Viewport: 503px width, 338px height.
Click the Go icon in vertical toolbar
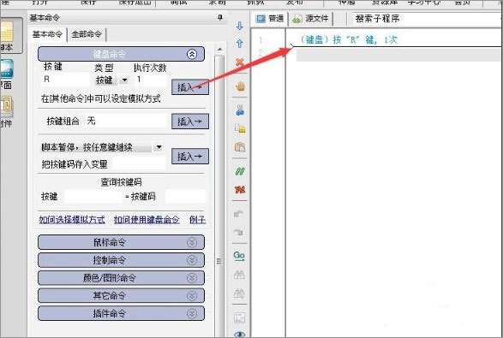click(239, 256)
